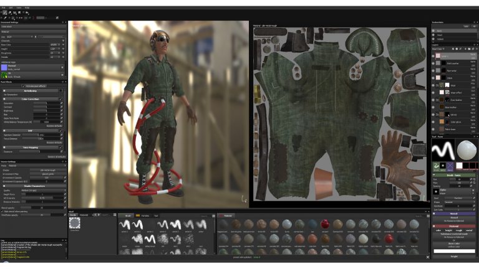Viewport: 479px width, 269px height.
Task: Toggle Activate post effects checkbox
Action: (x=24, y=86)
